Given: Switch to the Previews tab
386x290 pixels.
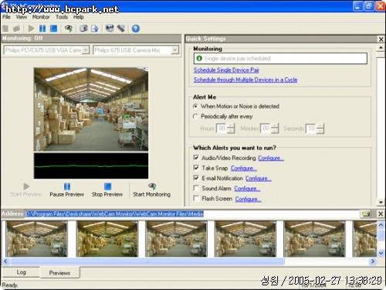Looking at the screenshot, I should coord(59,273).
